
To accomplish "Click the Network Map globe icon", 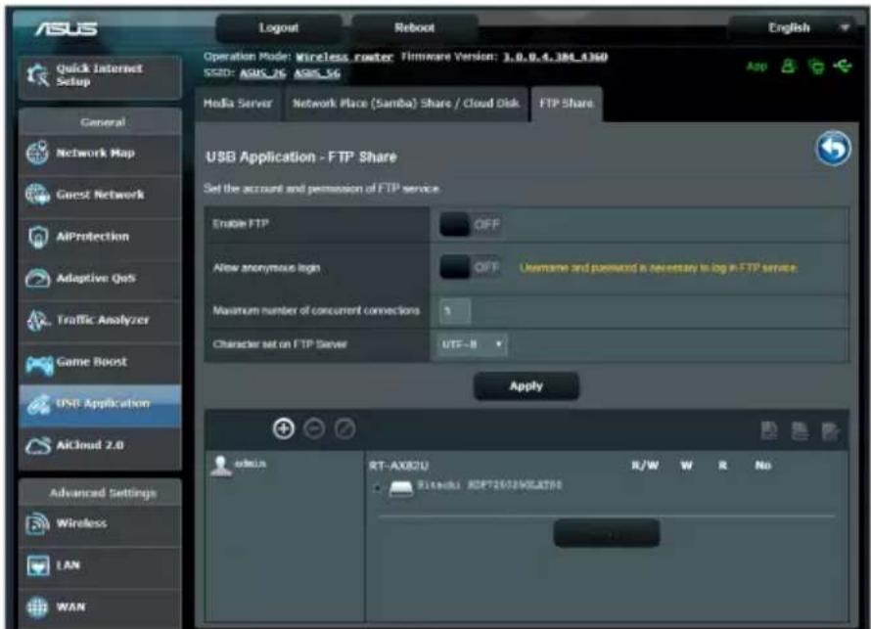I will pos(37,154).
